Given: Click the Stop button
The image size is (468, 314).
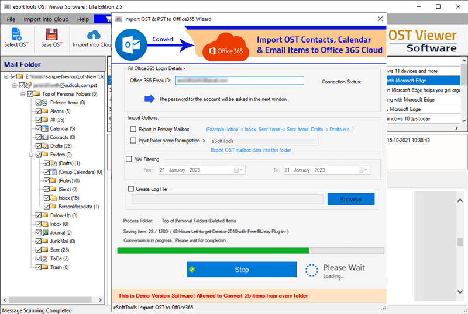Looking at the screenshot, I should (x=242, y=270).
